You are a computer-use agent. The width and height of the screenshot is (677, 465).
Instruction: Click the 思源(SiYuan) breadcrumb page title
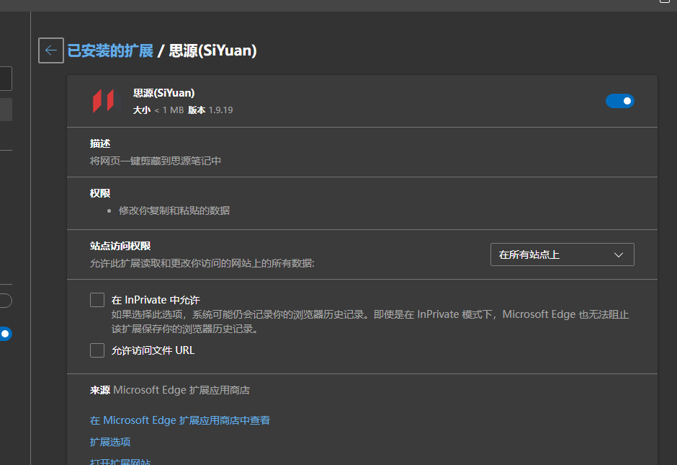click(212, 50)
